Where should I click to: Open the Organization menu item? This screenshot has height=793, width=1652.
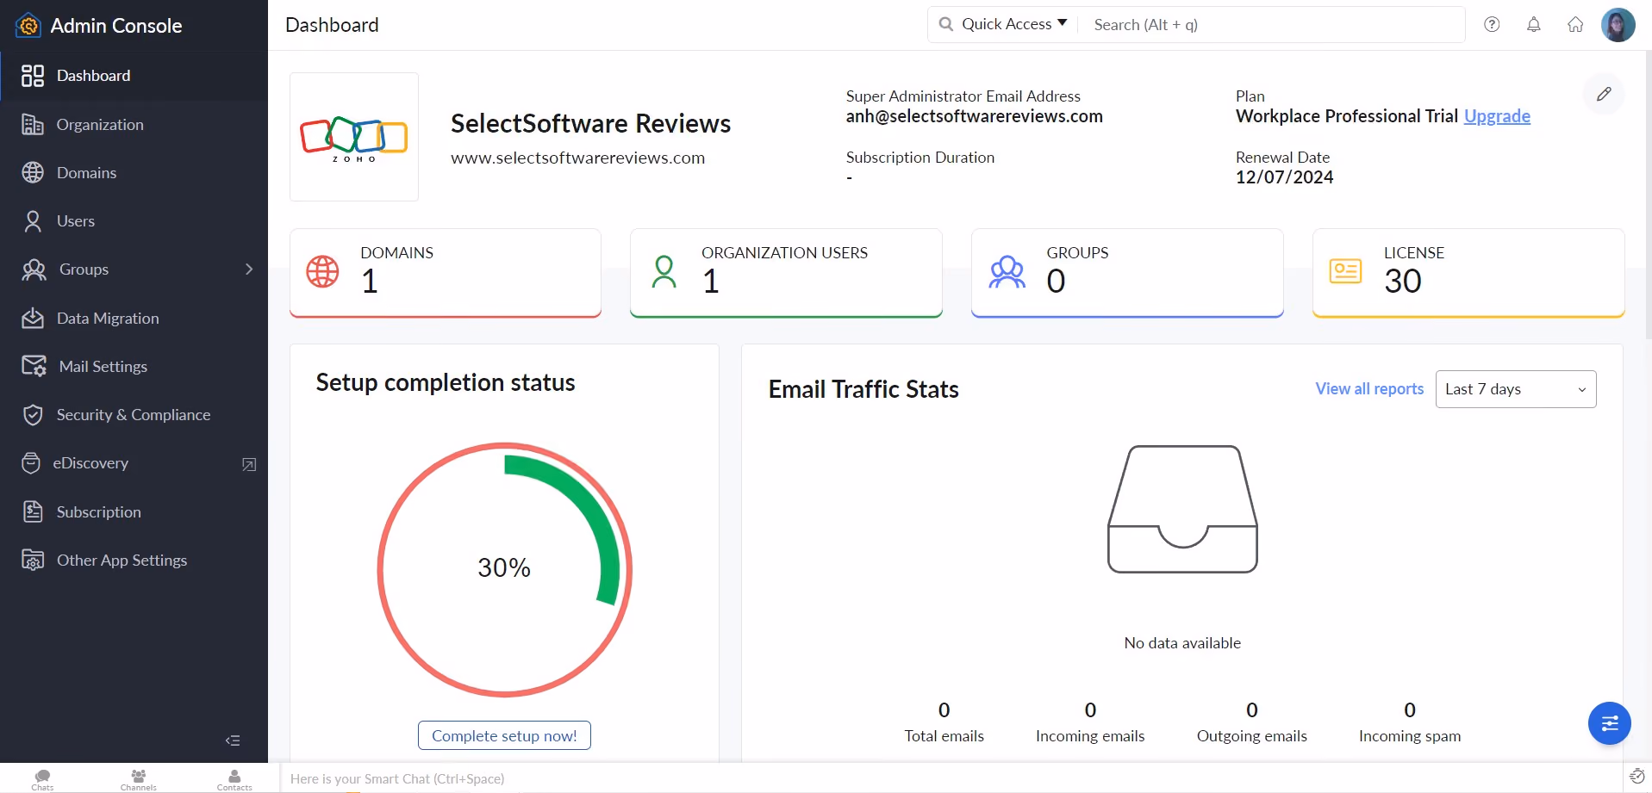(134, 125)
